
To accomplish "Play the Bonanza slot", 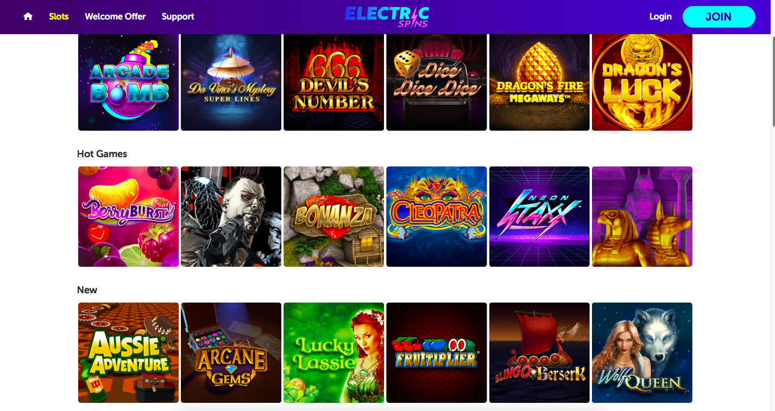I will 333,216.
